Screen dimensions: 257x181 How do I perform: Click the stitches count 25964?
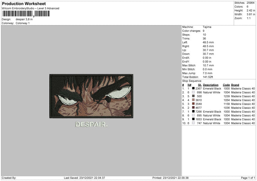[x=251, y=3]
